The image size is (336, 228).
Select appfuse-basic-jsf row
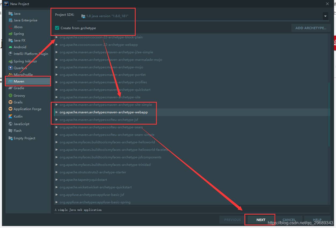click(191, 195)
